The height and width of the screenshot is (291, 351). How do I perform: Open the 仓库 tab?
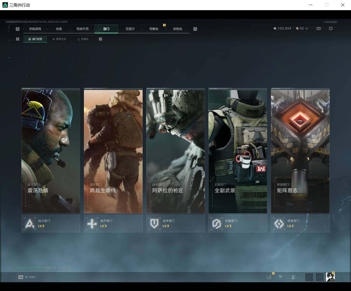pos(59,29)
